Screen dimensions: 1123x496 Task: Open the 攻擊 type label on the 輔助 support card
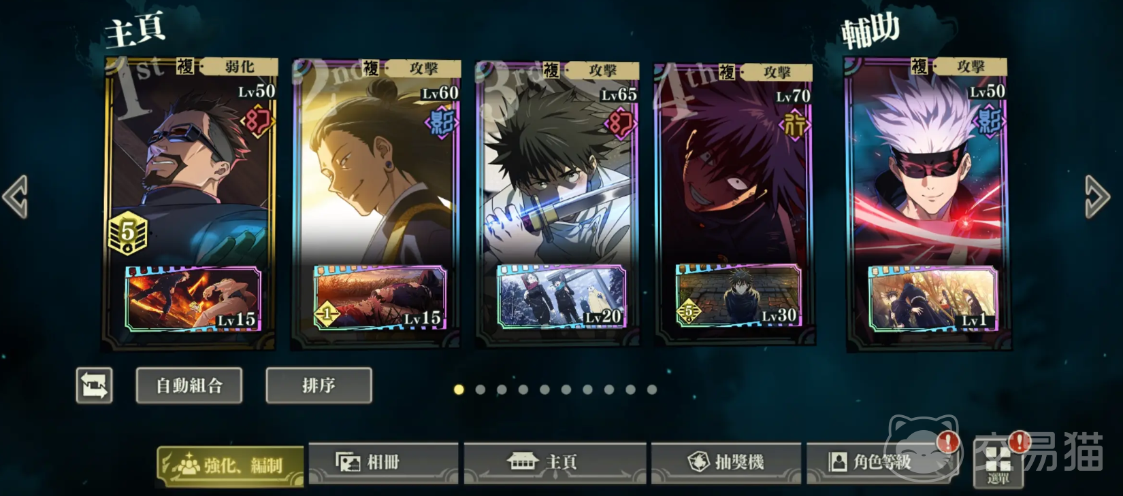[x=971, y=66]
